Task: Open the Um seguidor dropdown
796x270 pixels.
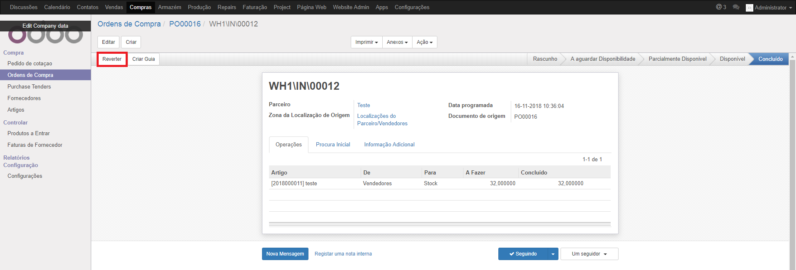Action: pyautogui.click(x=589, y=254)
